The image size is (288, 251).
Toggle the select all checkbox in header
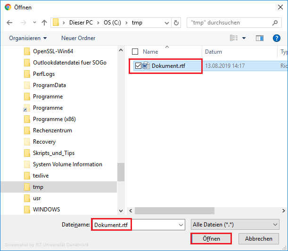[135, 52]
